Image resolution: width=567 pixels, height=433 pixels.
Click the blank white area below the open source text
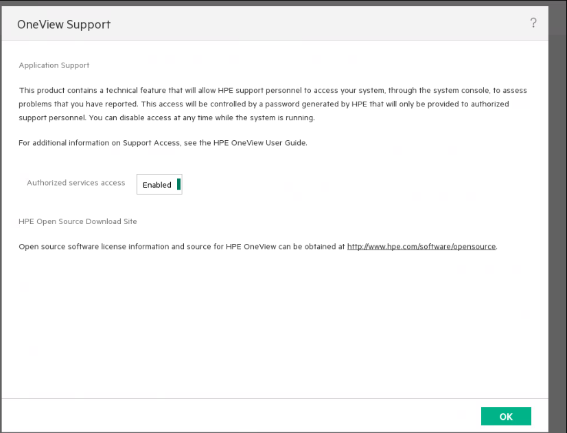pos(275,323)
